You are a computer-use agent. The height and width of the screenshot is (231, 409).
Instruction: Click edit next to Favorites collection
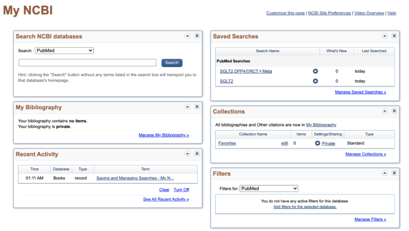pyautogui.click(x=284, y=143)
